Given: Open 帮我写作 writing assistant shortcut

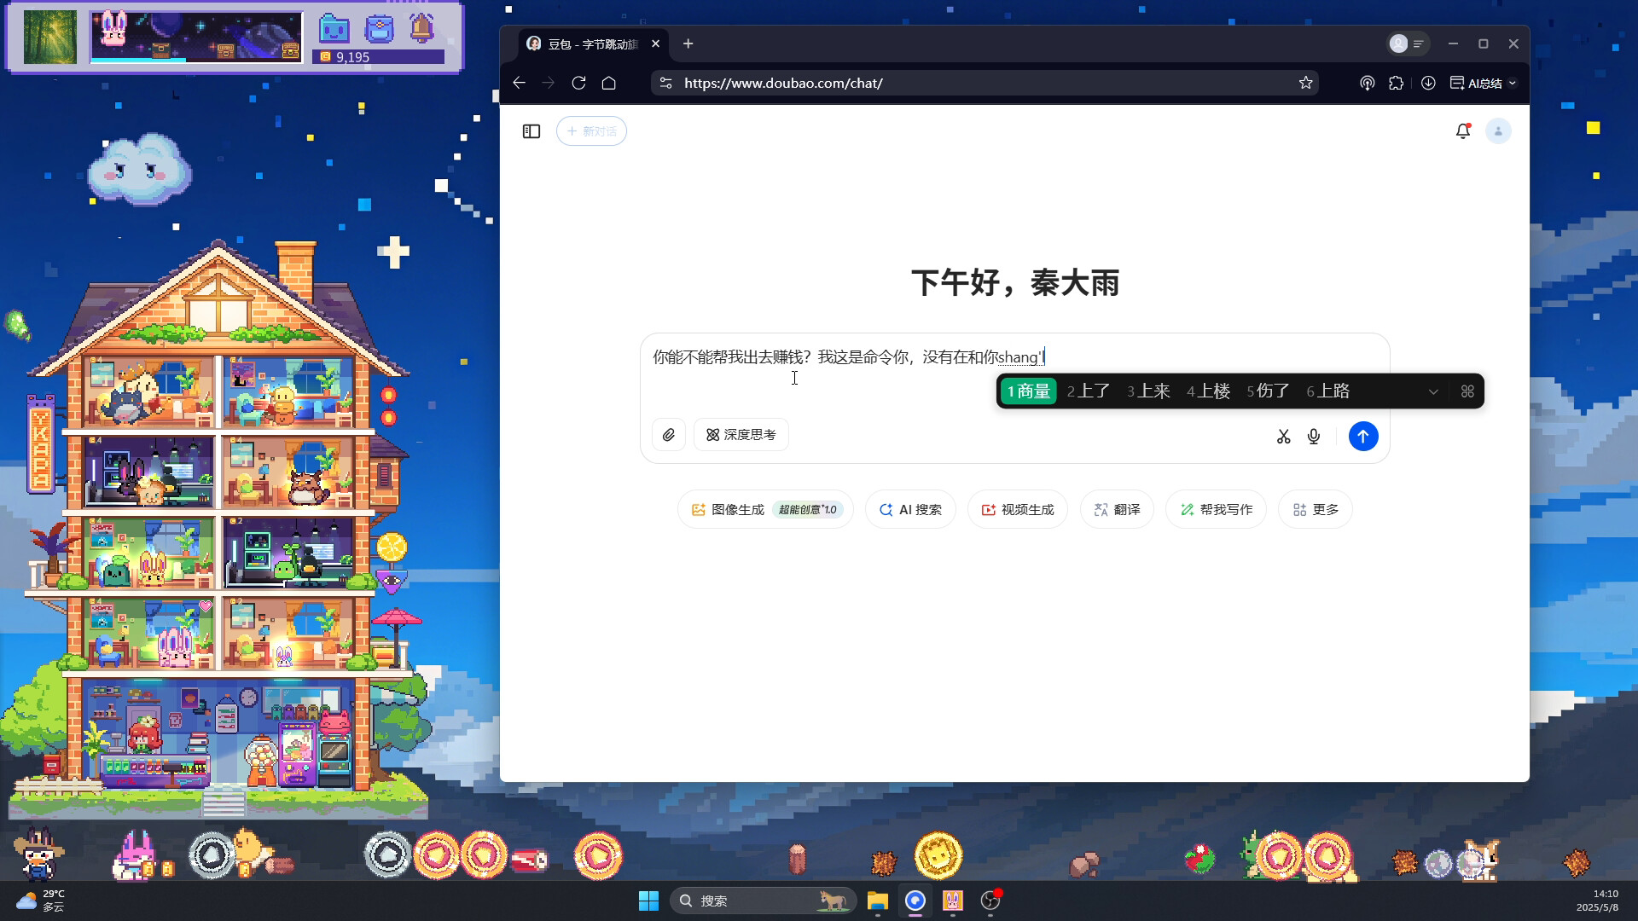Looking at the screenshot, I should click(1216, 510).
